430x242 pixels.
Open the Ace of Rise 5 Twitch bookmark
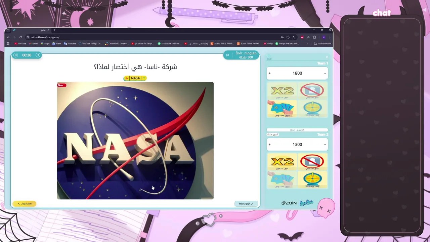coord(222,44)
